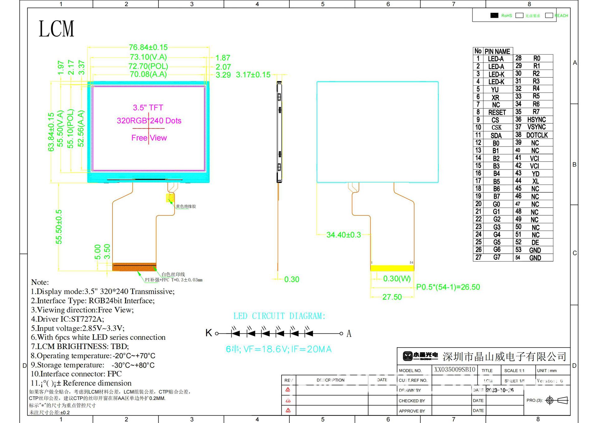Click the bottom red revision triangle
This screenshot has height=423, width=598.
coord(288,411)
